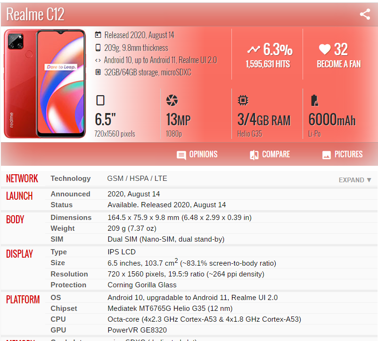
Task: Click the PowerVR GE8320 GPU value
Action: (x=137, y=330)
